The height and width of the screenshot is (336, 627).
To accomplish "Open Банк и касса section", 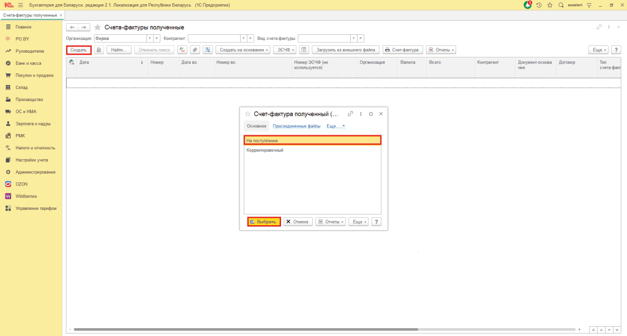I will pos(28,63).
